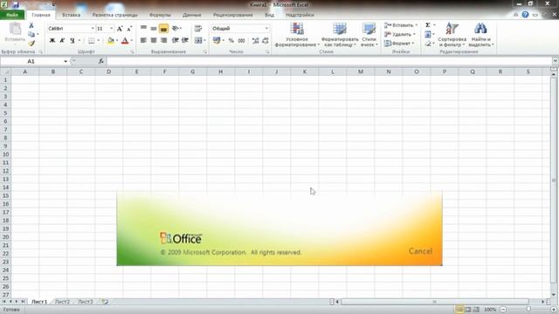Open fill color yellow bucket swatch
Image resolution: width=559 pixels, height=314 pixels.
pyautogui.click(x=111, y=41)
